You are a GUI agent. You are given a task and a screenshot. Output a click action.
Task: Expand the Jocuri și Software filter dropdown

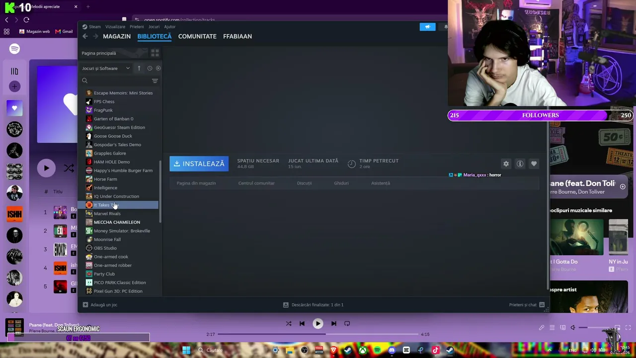click(105, 68)
